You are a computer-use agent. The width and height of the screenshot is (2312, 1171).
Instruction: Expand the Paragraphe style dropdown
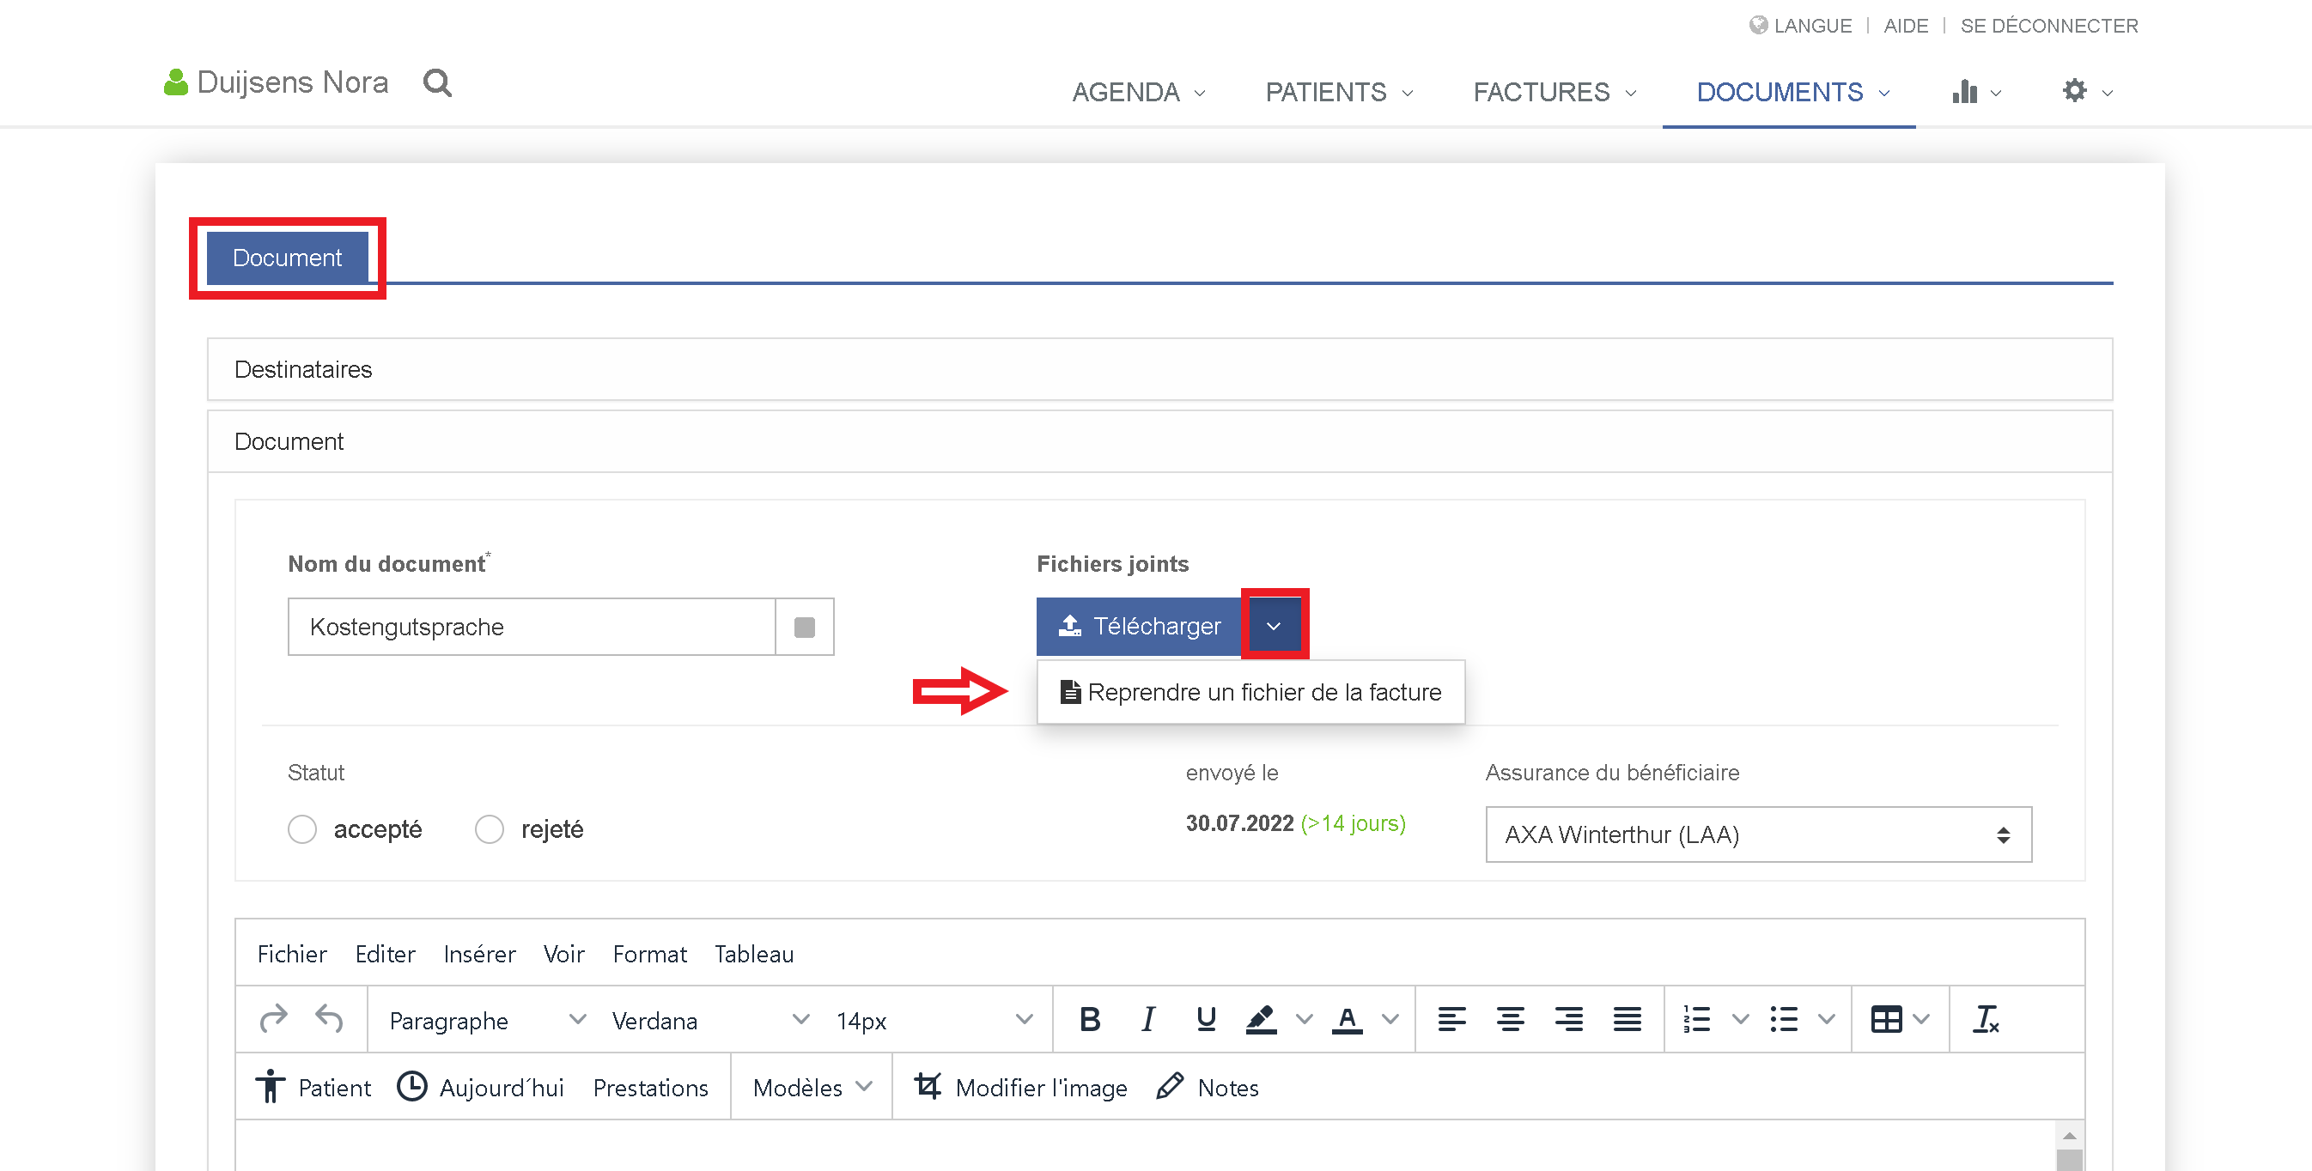485,1020
